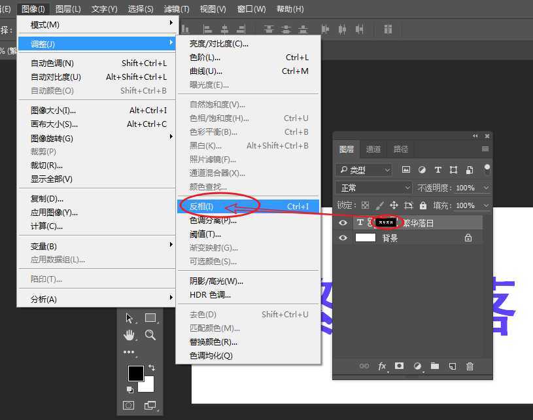The image size is (533, 420).
Task: Click the Create new layer icon
Action: (x=452, y=366)
